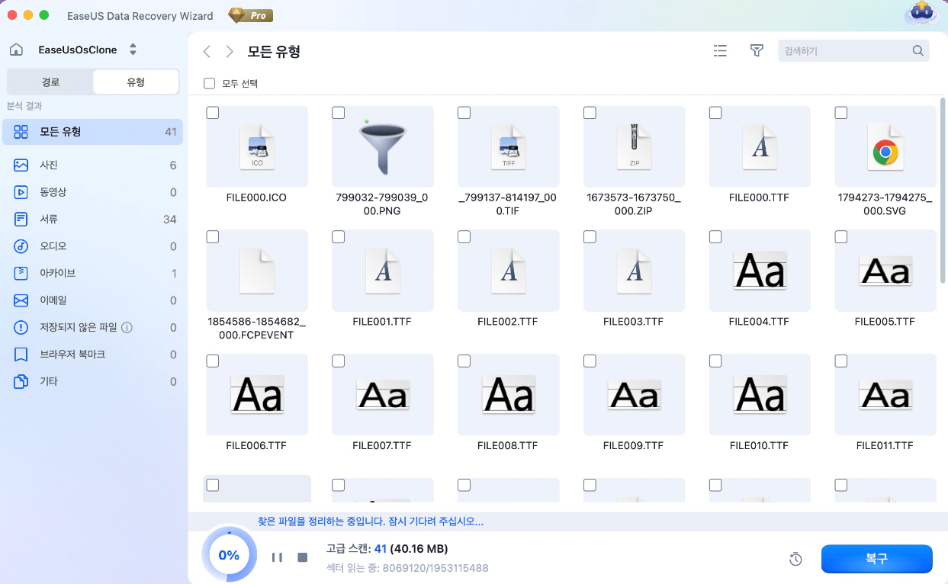Select the 유형 tab
The height and width of the screenshot is (584, 948).
click(x=136, y=82)
